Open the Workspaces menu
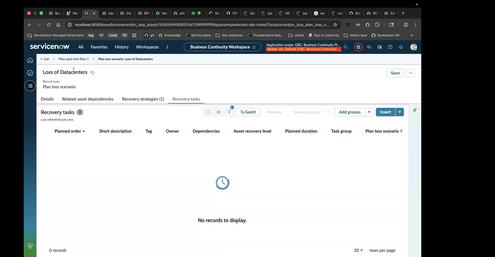The image size is (495, 257). pos(147,47)
